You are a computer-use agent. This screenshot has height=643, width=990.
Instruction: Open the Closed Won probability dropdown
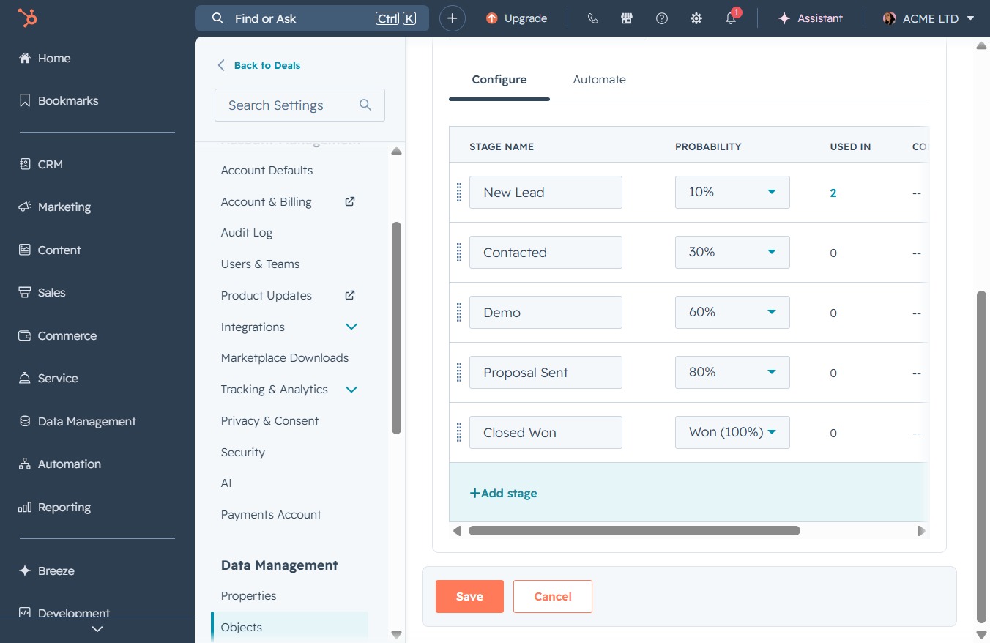click(x=732, y=432)
